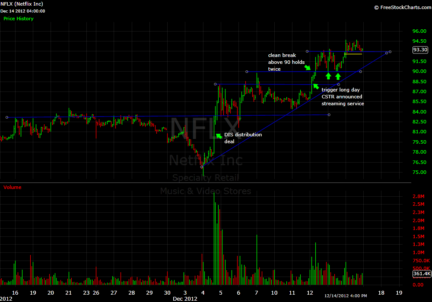Click the 1.8M volume axis label
The image size is (432, 302).
(418, 228)
